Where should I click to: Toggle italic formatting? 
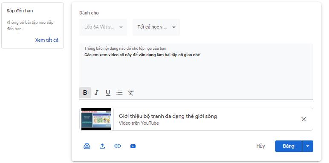point(96,93)
